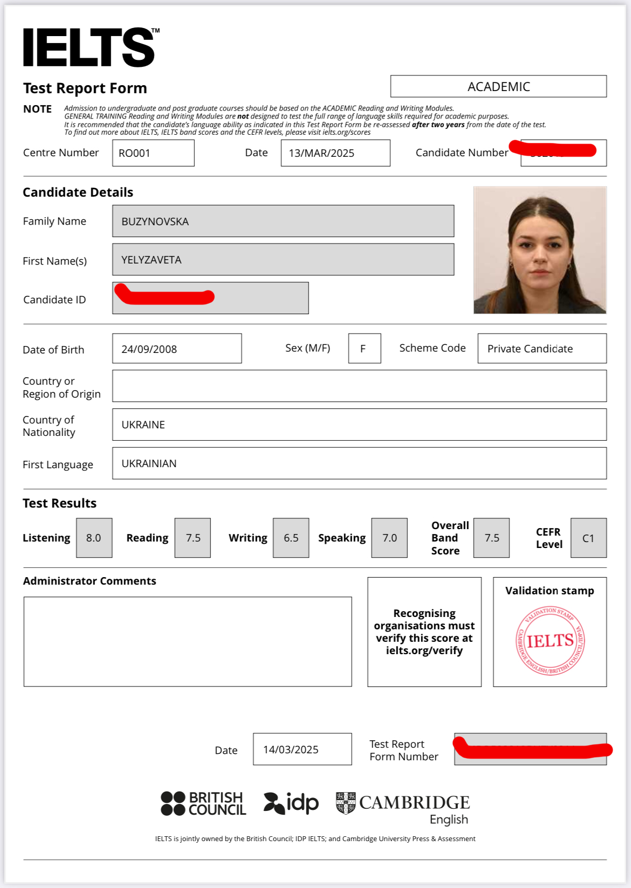Click the British Council logo
The width and height of the screenshot is (631, 888).
point(203,803)
